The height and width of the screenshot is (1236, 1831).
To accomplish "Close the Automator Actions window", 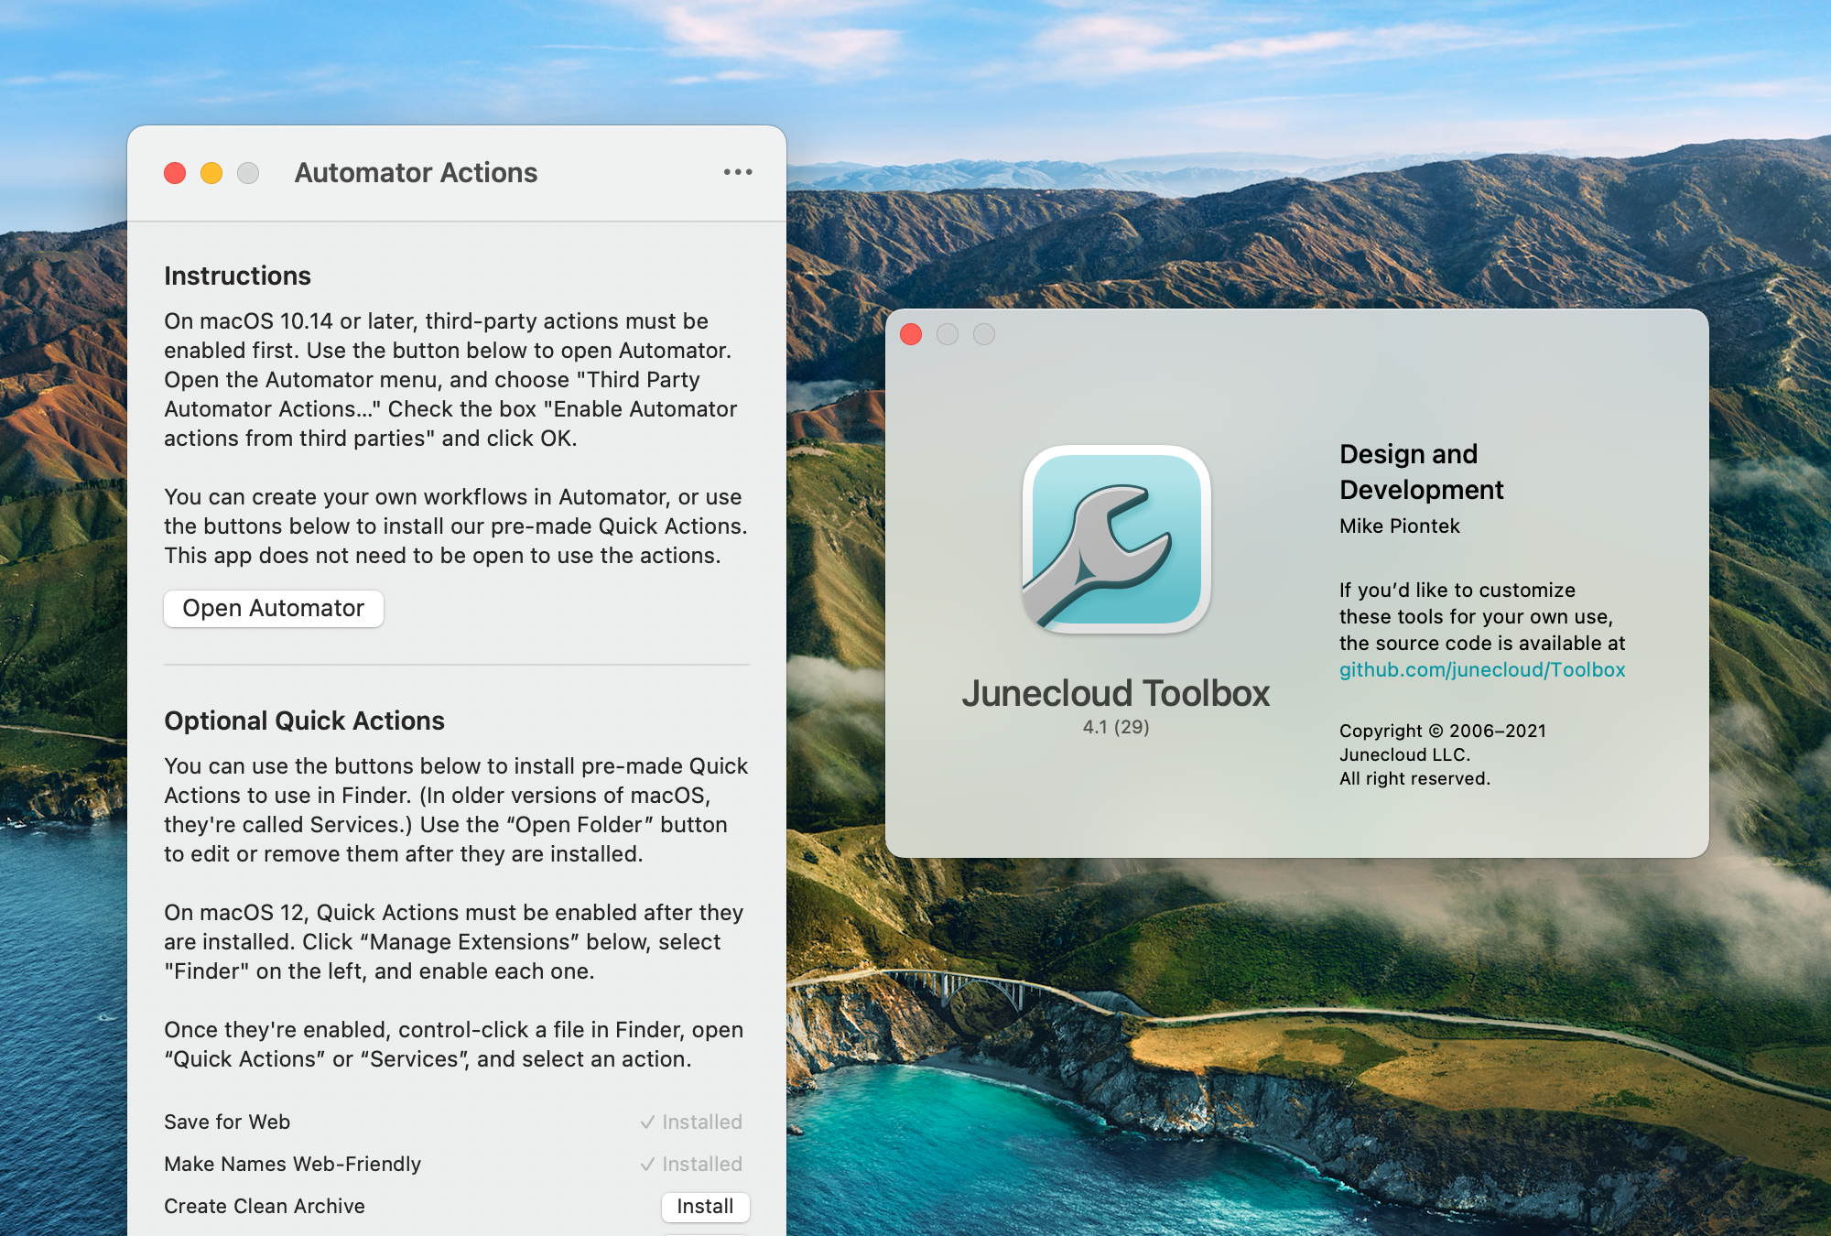I will pyautogui.click(x=175, y=173).
